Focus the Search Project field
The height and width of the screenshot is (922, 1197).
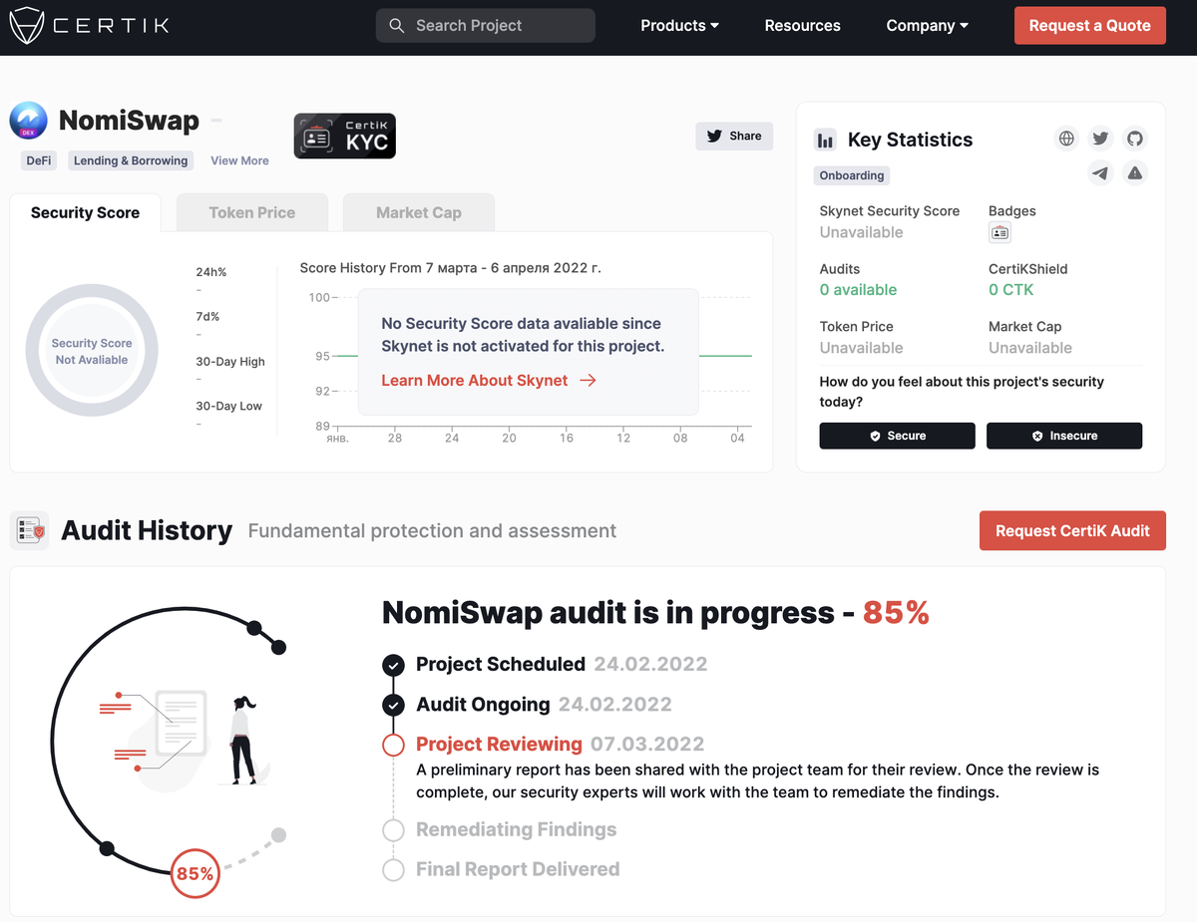(x=485, y=26)
